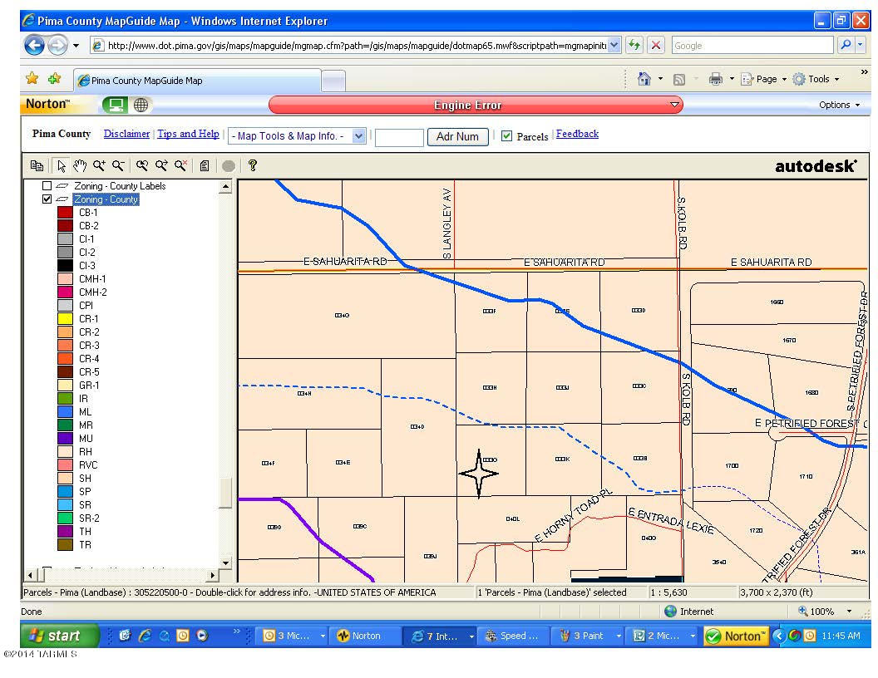Click the Tools gear menu
Viewport: 878px width, 678px height.
[816, 79]
